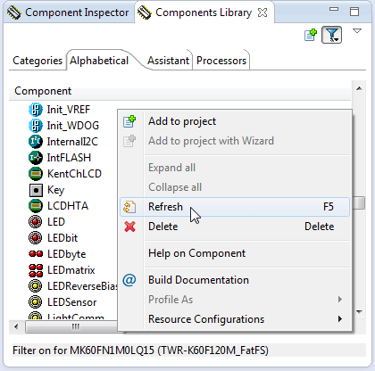
Task: Switch to the Categories tab
Action: (37, 61)
